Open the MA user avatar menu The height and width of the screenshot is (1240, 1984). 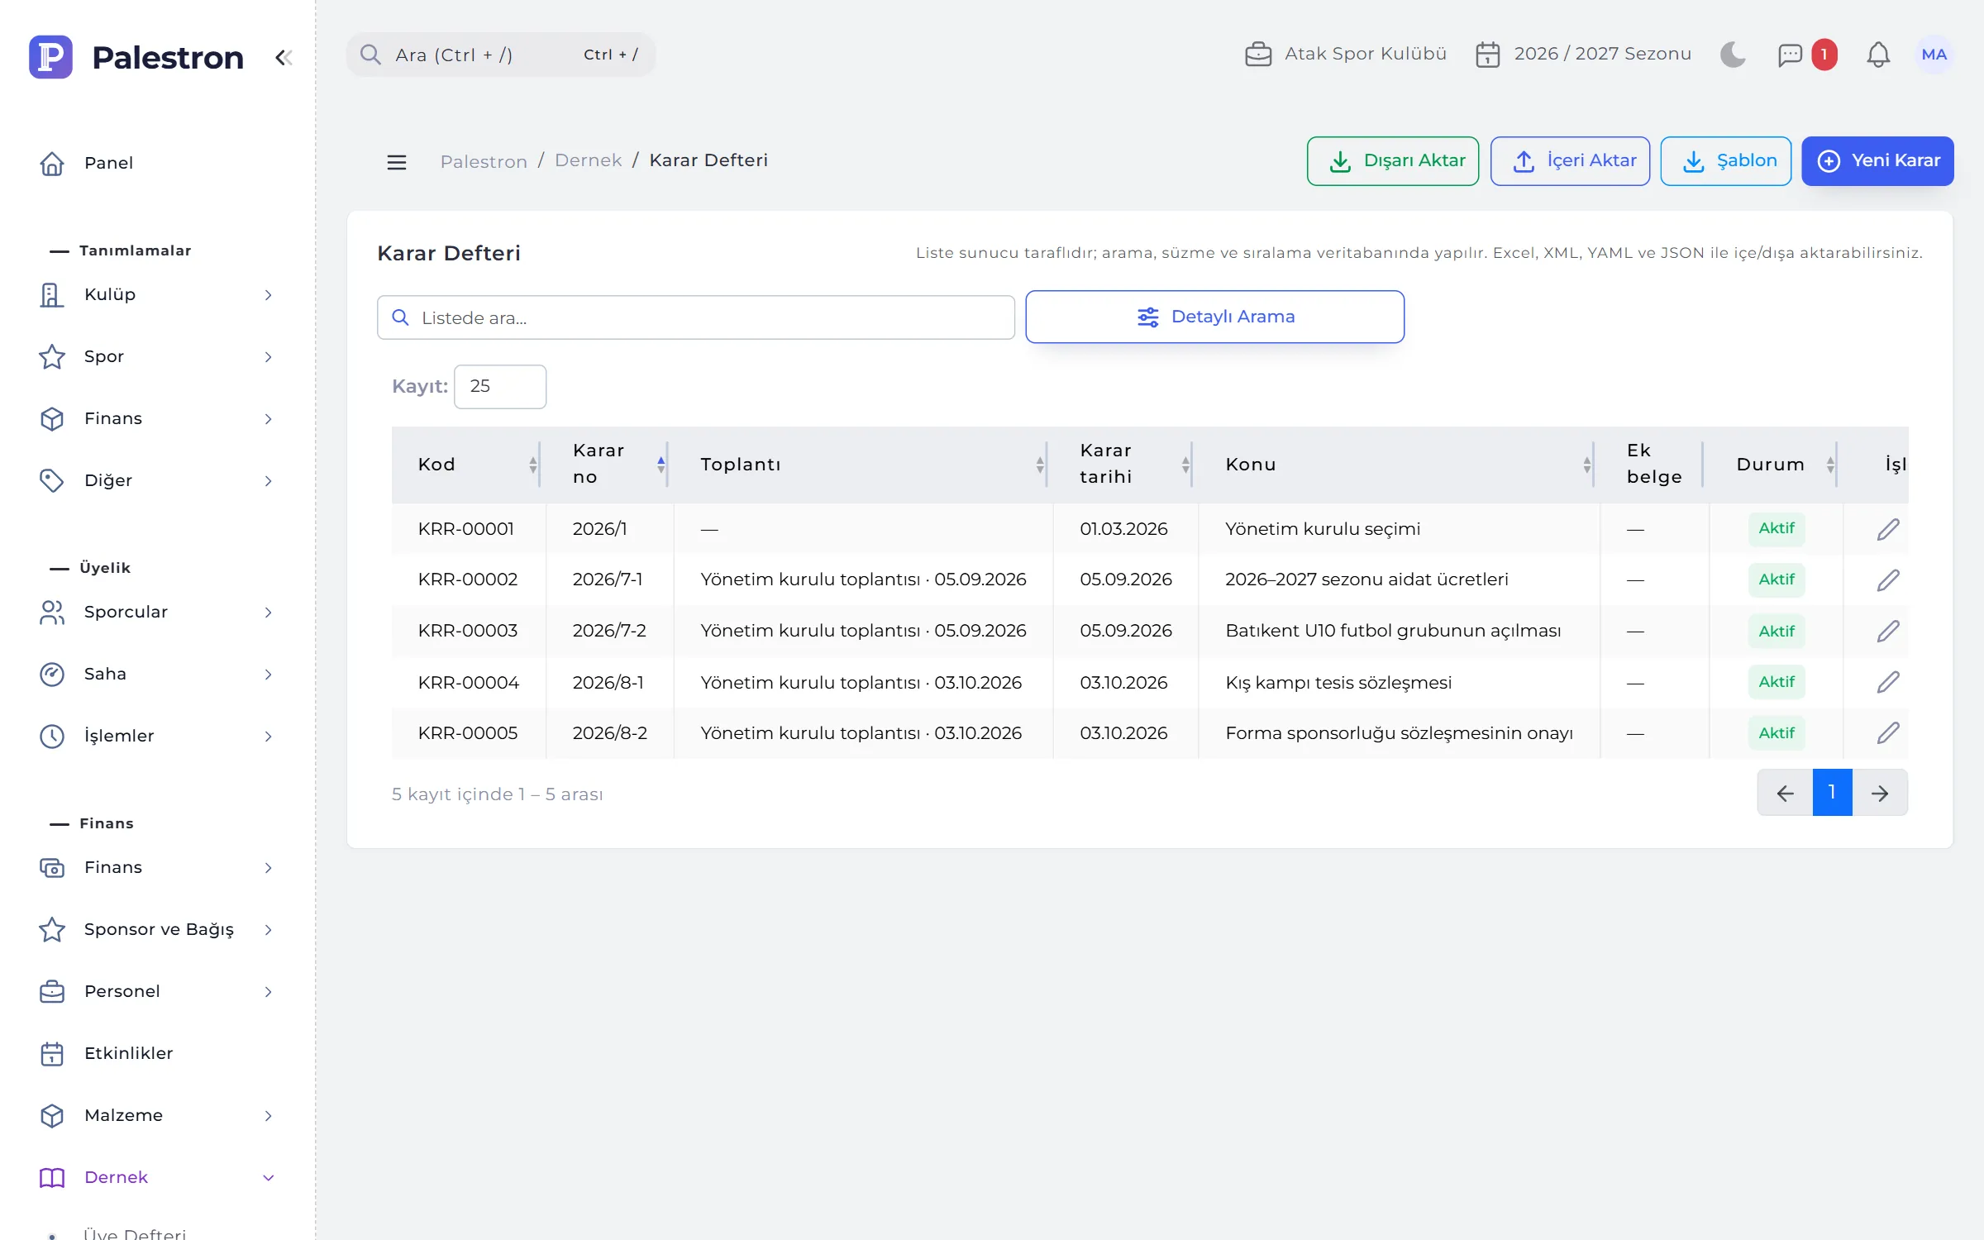[1934, 55]
